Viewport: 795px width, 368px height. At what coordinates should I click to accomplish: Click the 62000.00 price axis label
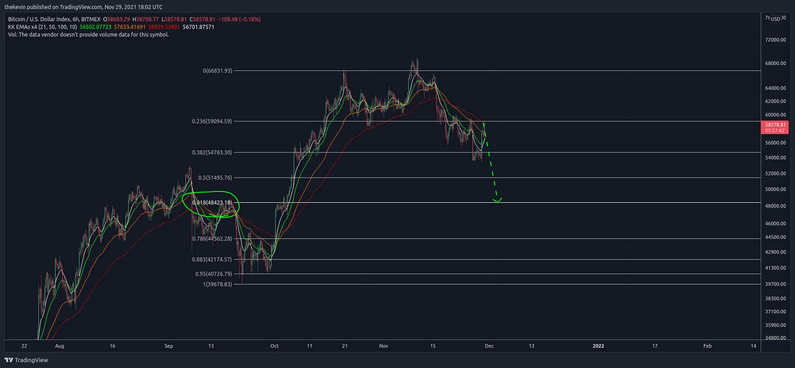click(776, 101)
